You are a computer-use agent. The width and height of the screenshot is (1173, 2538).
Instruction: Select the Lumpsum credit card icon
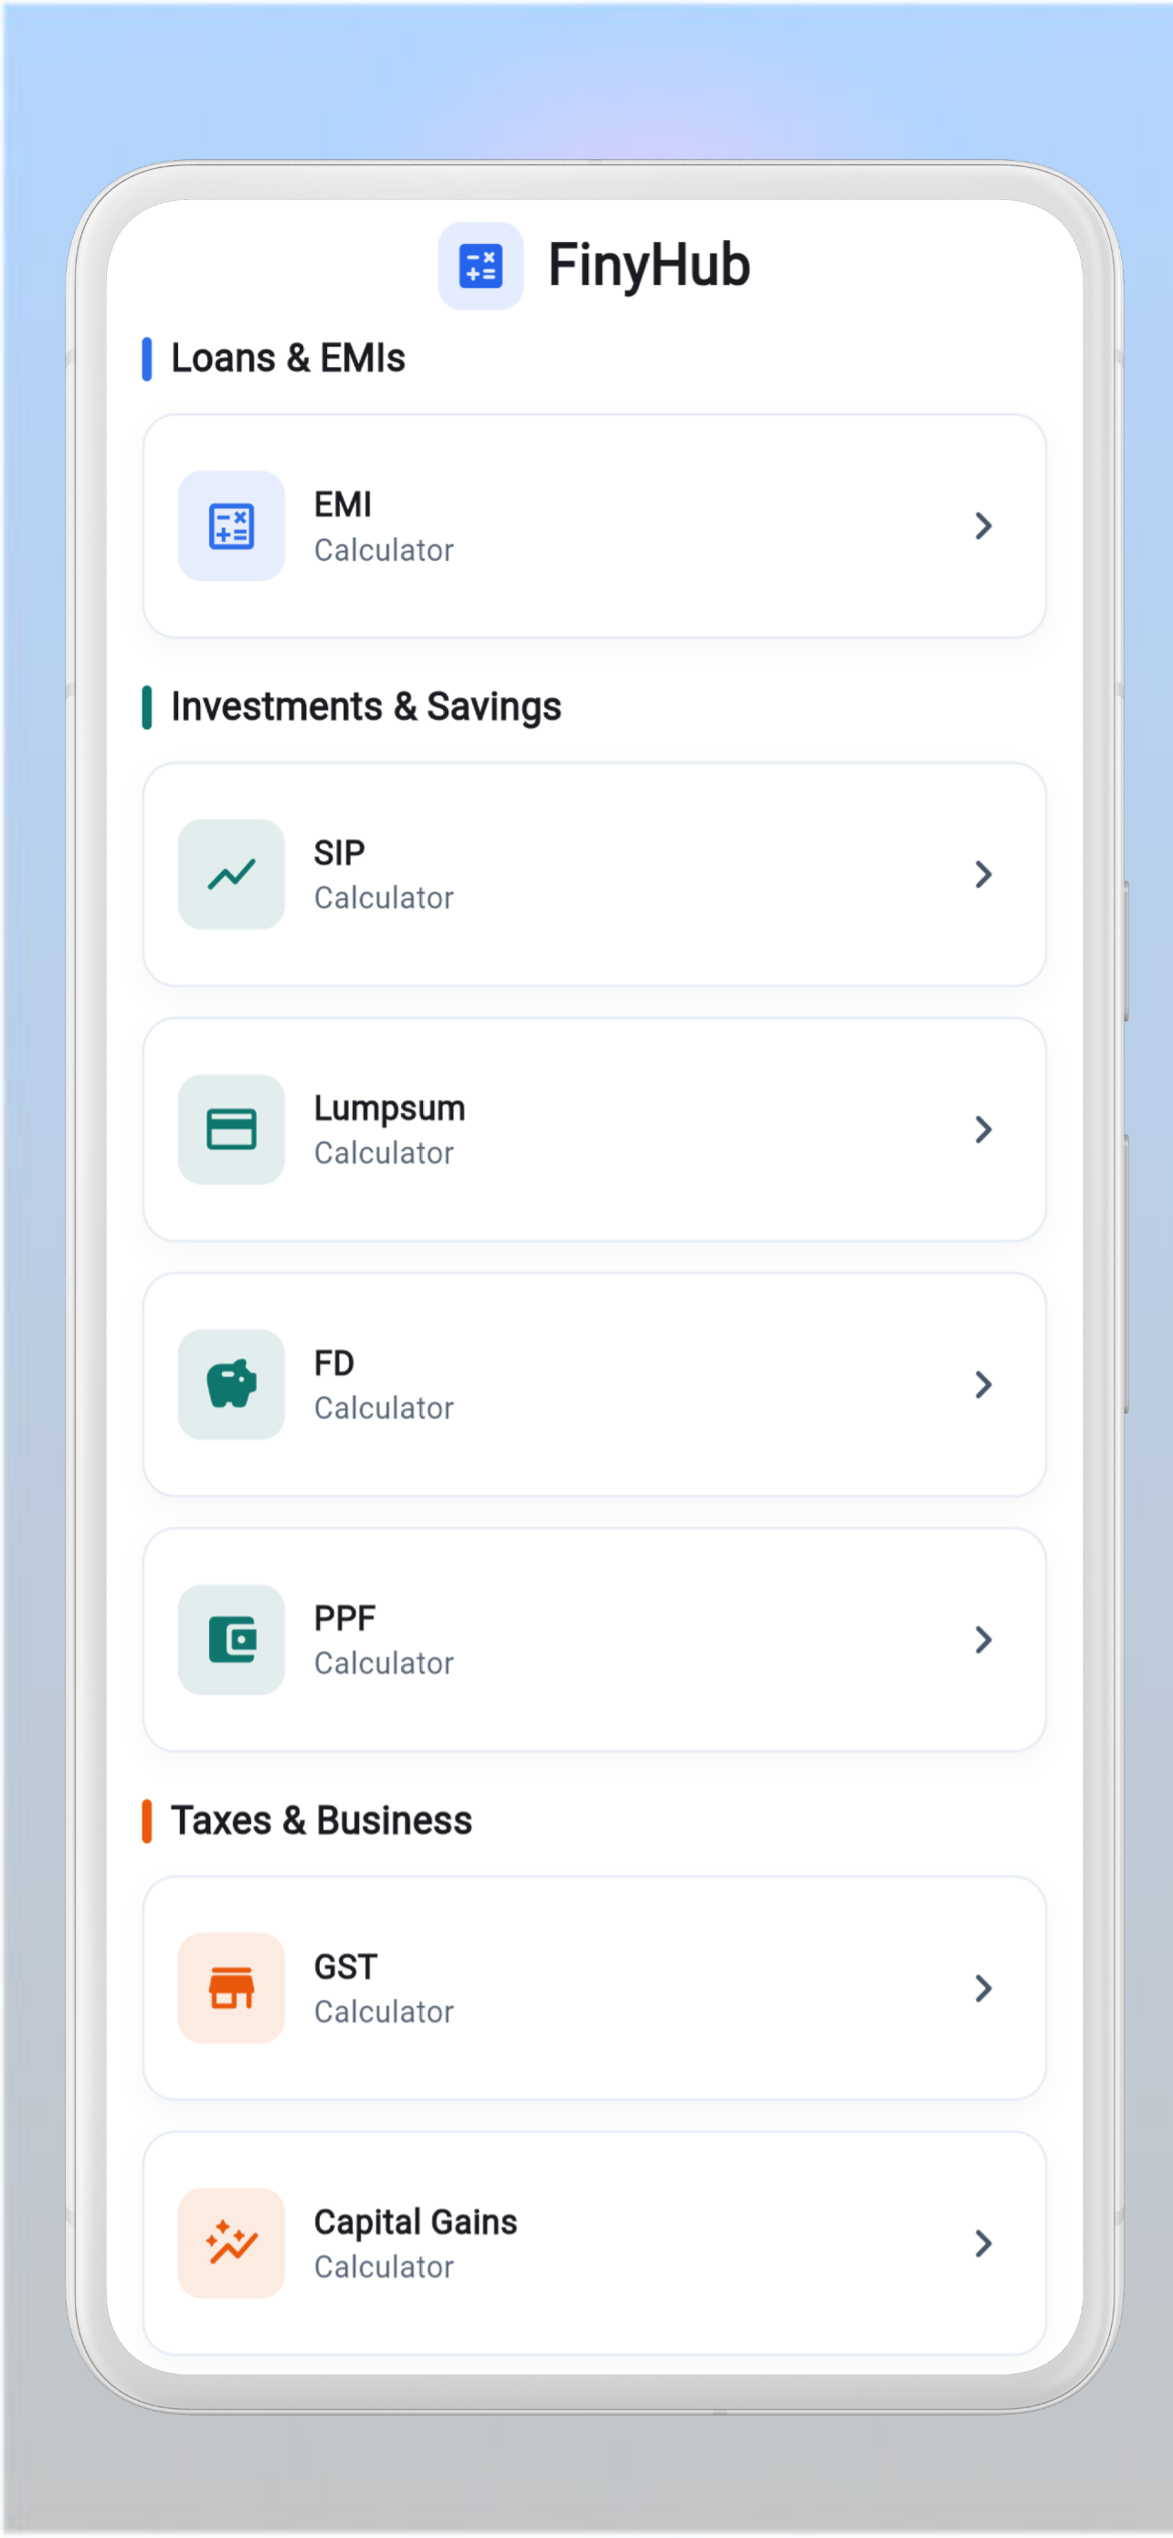click(x=230, y=1130)
